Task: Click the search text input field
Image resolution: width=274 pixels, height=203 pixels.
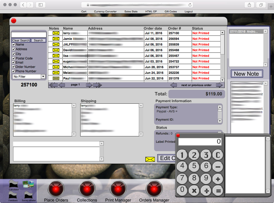Action: [29, 35]
